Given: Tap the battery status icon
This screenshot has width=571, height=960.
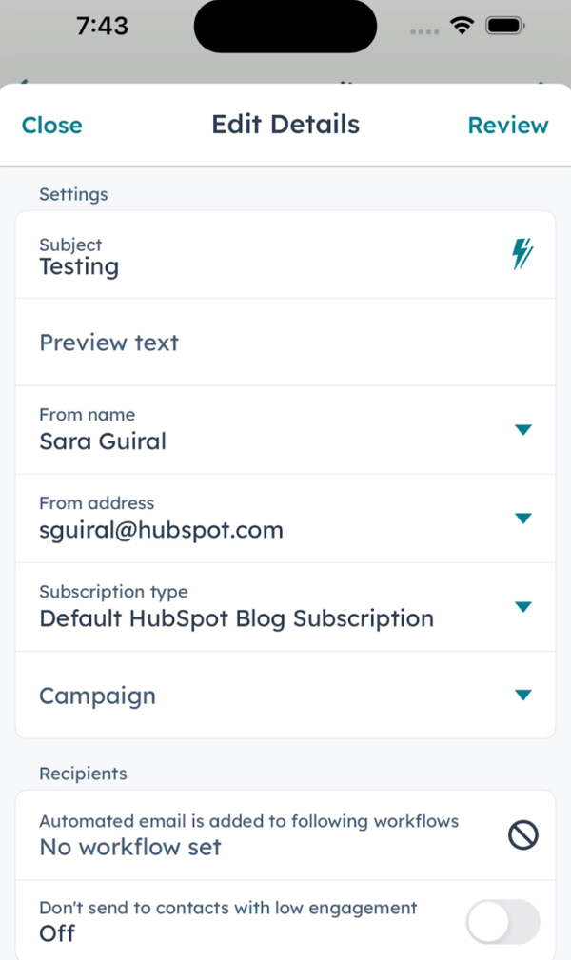Looking at the screenshot, I should click(504, 26).
